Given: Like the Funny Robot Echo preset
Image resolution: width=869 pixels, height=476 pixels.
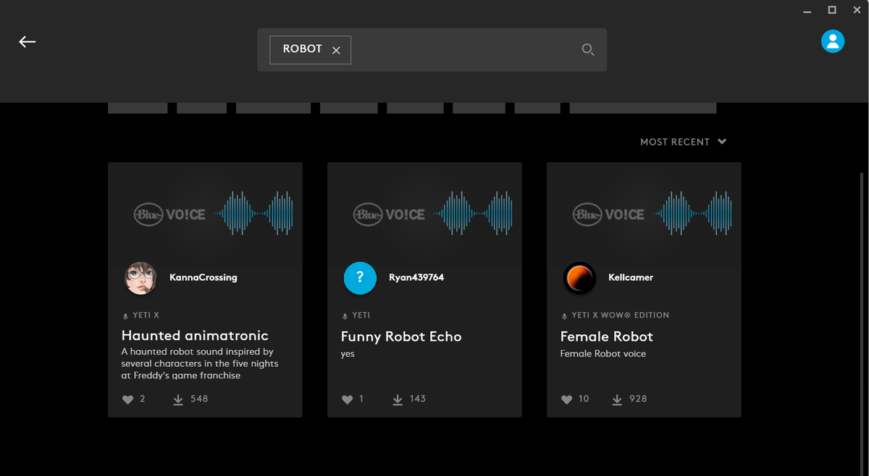Looking at the screenshot, I should pos(347,399).
